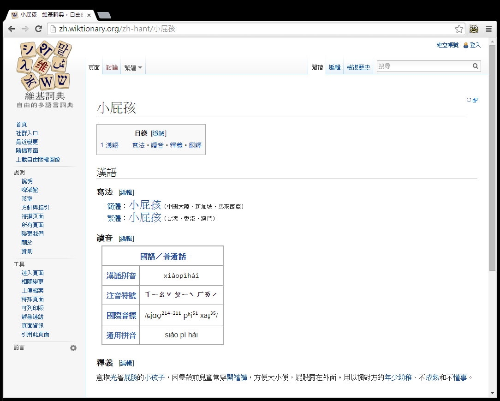This screenshot has width=500, height=401.
Task: Click the external link icon near title
Action: point(475,100)
